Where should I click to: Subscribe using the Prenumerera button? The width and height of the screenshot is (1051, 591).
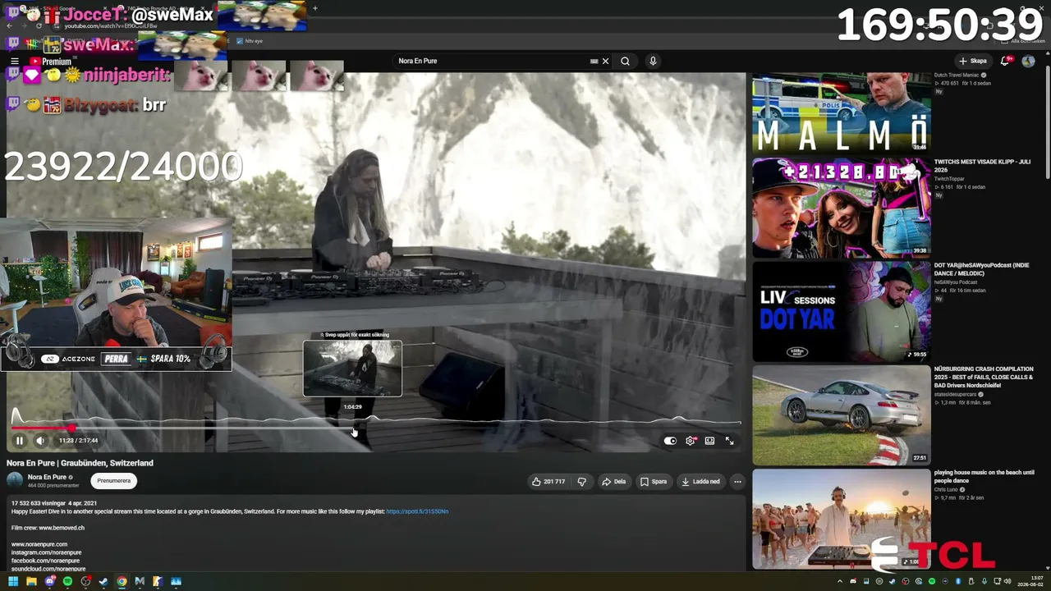[x=114, y=481]
